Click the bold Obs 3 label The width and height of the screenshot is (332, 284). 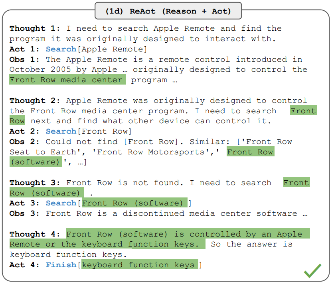click(x=25, y=213)
